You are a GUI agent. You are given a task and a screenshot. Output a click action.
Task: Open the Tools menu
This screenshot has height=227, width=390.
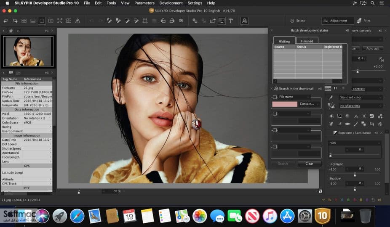[111, 3]
